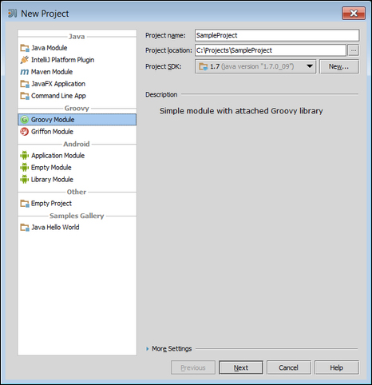Screen dimensions: 372x385
Task: Choose the Android Empty Module icon
Action: point(25,168)
